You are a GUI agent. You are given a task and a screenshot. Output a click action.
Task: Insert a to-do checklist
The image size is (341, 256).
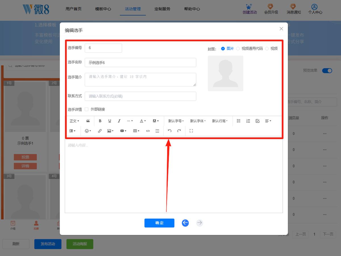[257, 121]
